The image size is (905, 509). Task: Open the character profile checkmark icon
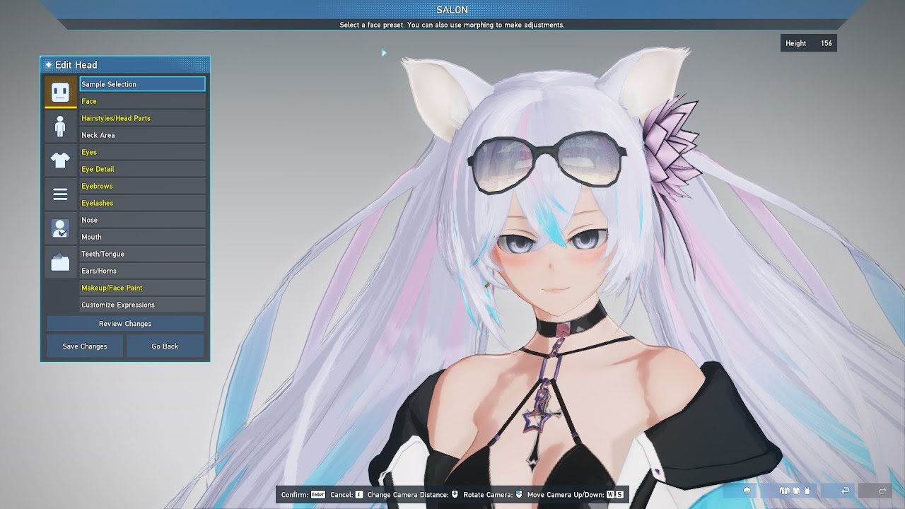click(60, 228)
